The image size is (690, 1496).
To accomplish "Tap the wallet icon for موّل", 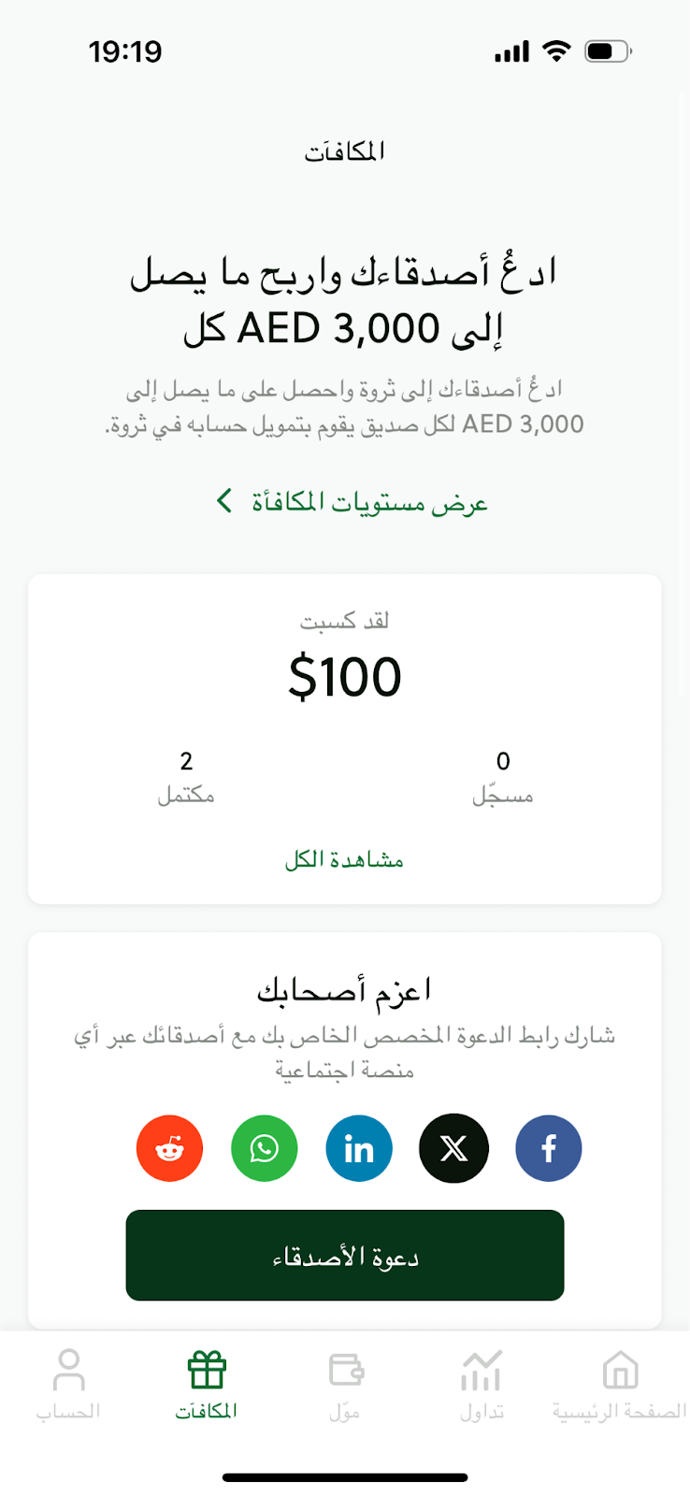I will [x=345, y=1371].
